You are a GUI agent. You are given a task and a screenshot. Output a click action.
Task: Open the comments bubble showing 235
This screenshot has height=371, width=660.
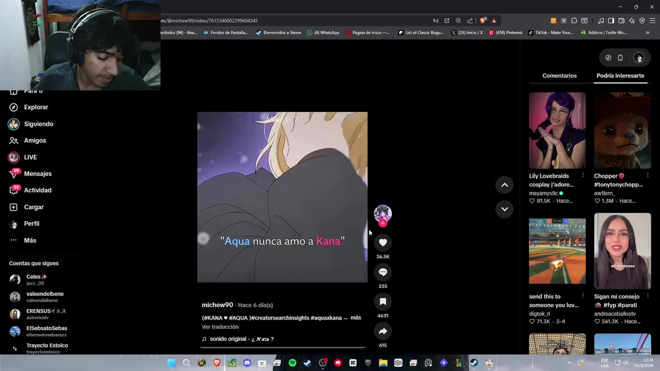383,272
